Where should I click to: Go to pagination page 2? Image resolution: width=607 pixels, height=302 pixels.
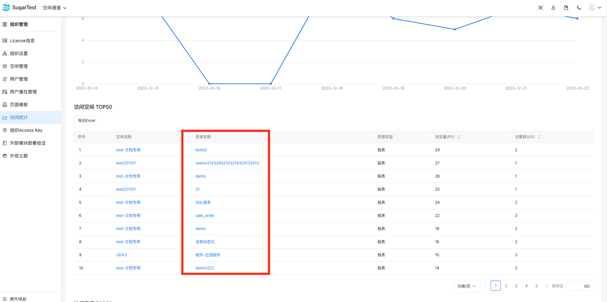tap(506, 286)
